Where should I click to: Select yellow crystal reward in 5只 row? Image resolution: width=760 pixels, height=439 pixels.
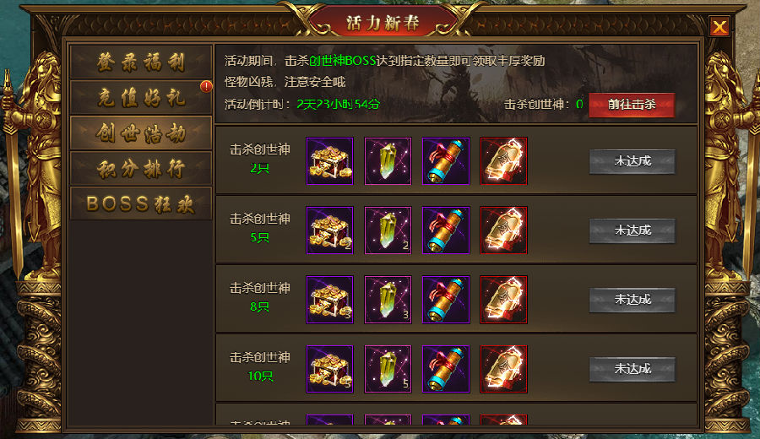(388, 230)
